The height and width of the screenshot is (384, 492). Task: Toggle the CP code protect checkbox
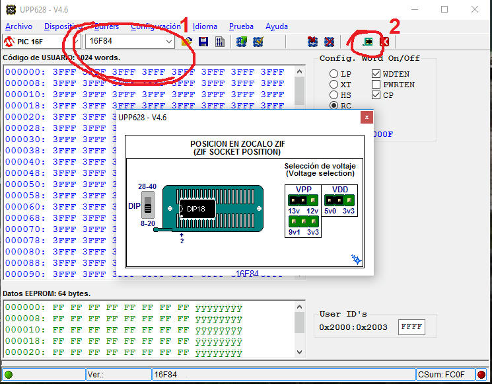click(x=376, y=95)
